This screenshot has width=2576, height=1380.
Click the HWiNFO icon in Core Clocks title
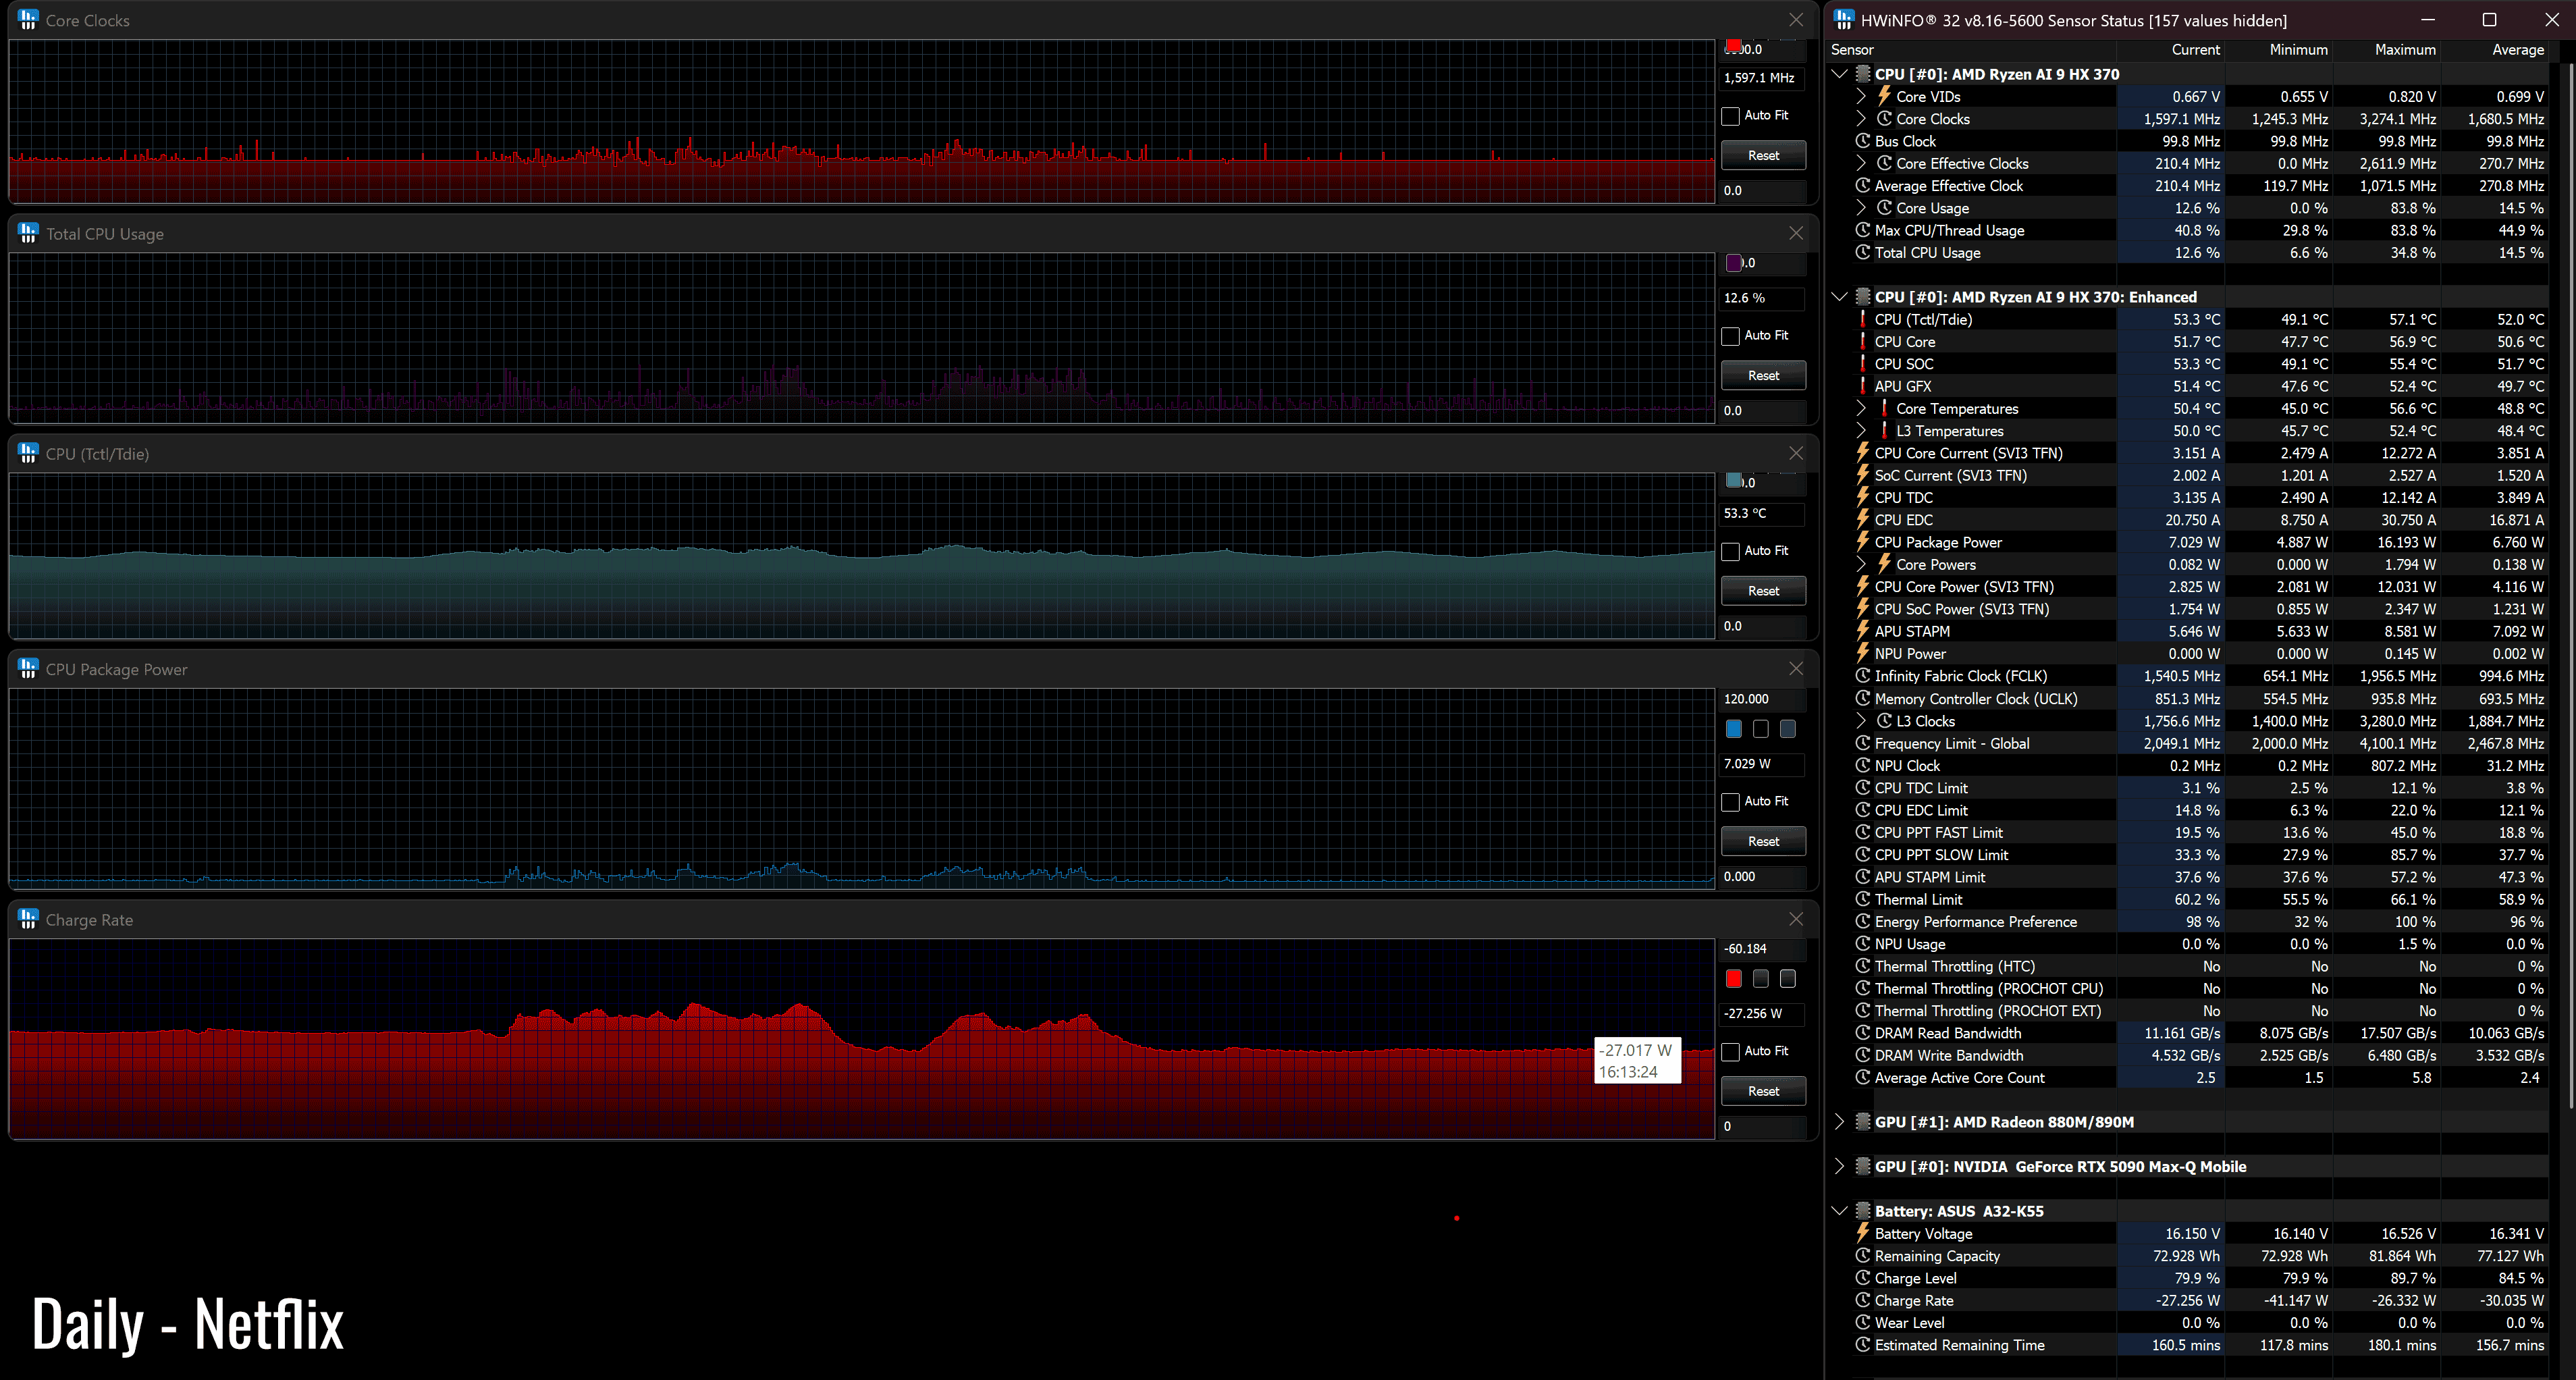(28, 20)
